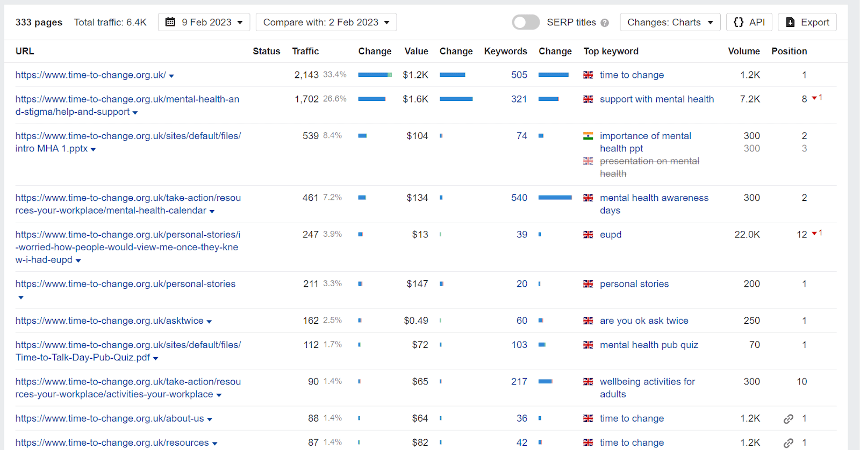Screen dimensions: 860x450
Task: Open the asktwice URL link
Action: 109,321
